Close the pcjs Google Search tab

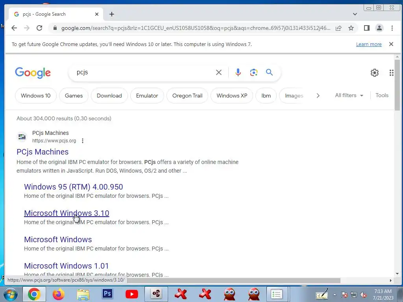tap(97, 14)
